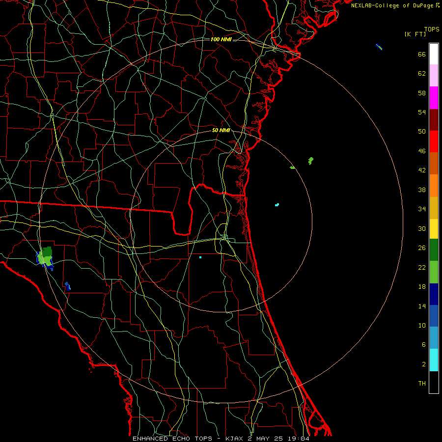Click the '50 NMI' range ring label
This screenshot has height=442, width=442.
221,130
